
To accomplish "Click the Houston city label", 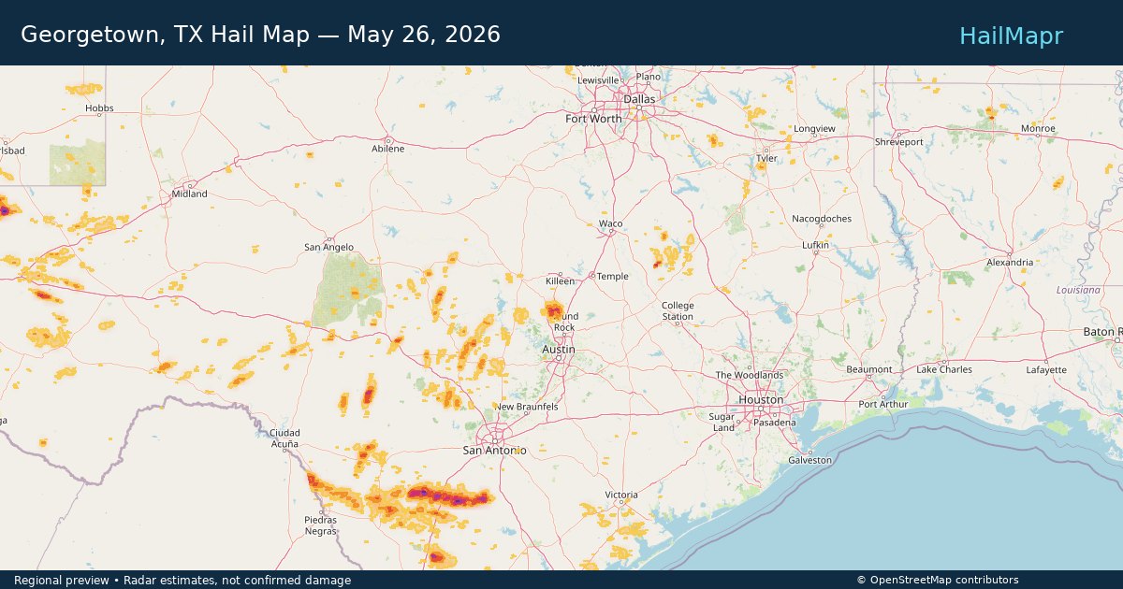I will point(761,399).
